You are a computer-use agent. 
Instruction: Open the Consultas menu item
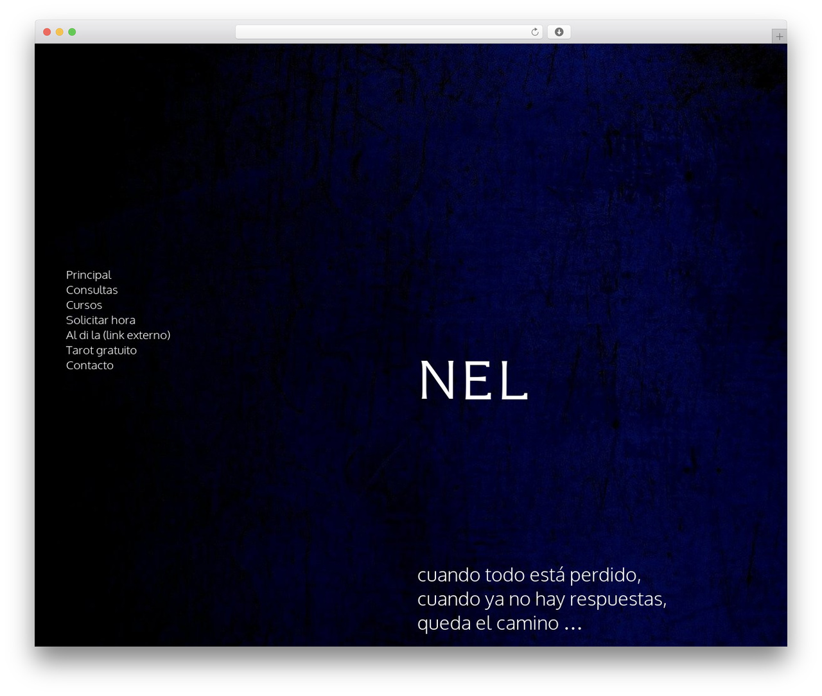click(92, 290)
